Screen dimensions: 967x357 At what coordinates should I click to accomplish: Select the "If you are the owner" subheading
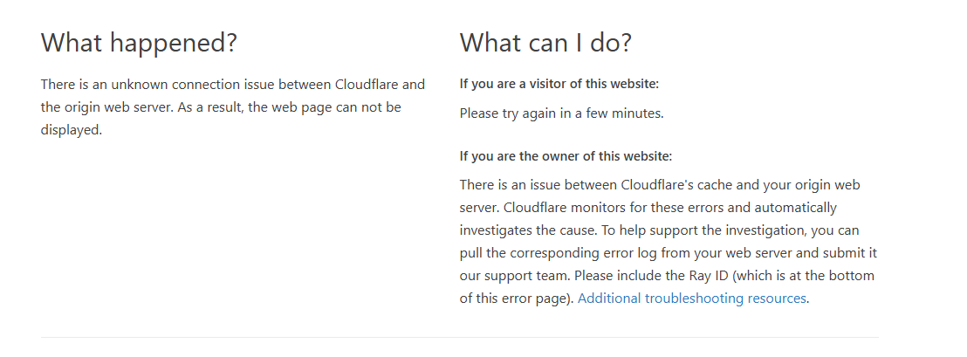tap(566, 156)
